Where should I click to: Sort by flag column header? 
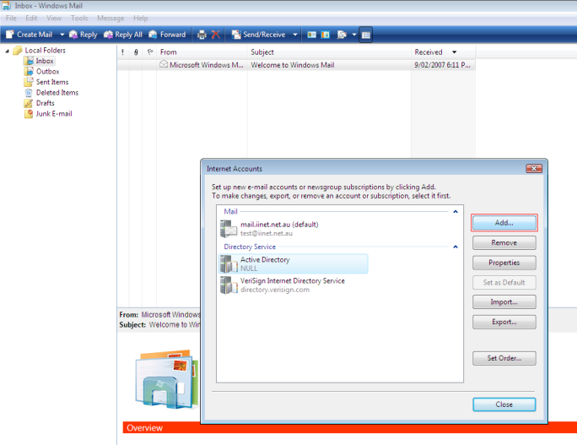(x=150, y=52)
